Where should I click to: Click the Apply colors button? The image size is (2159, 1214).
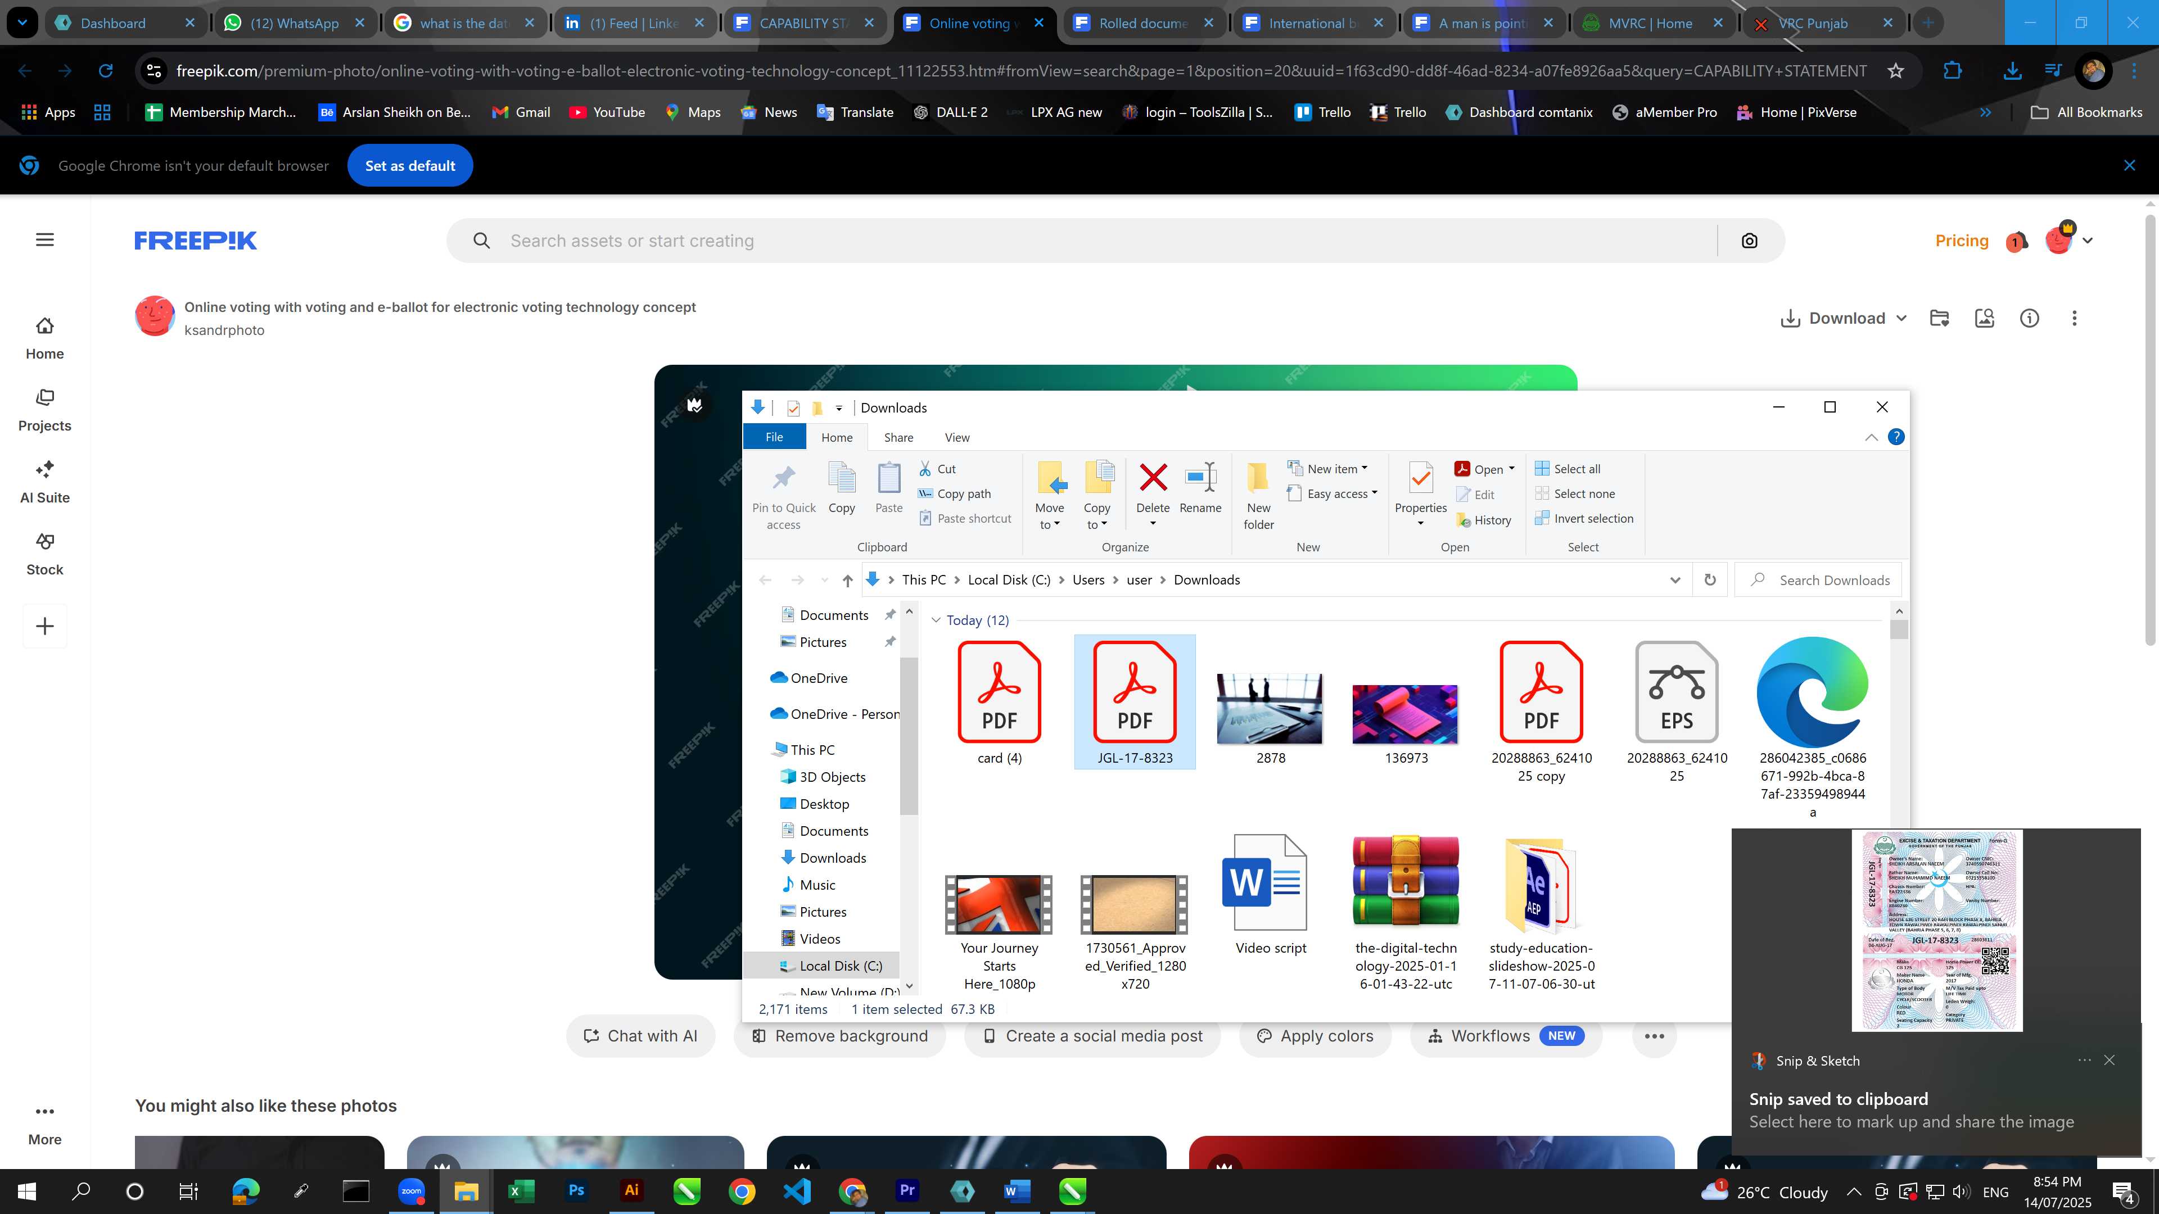tap(1315, 1035)
